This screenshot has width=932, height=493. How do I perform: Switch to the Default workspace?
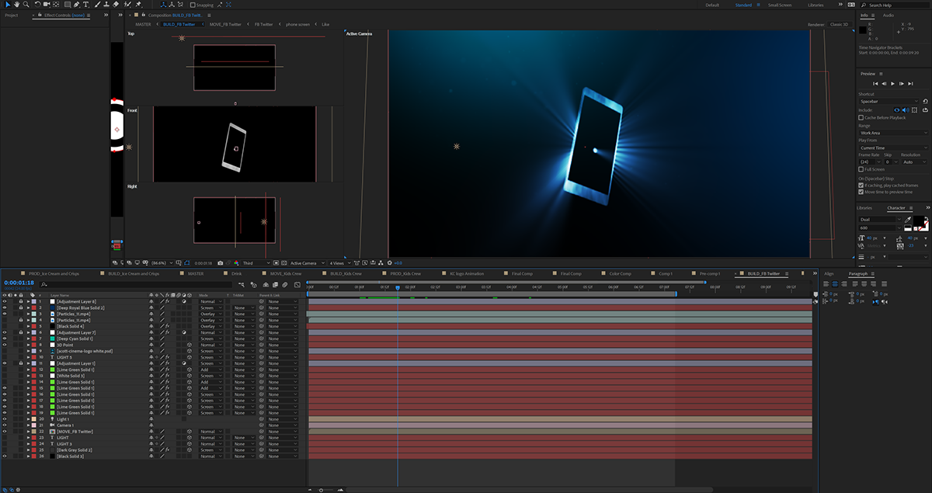pos(712,5)
